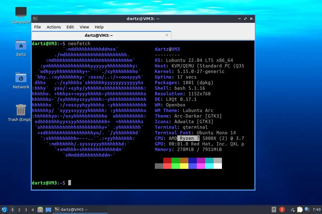Click 'Lubuntu 22.04 LTS x86_64' OS value
322x214 pixels.
[x=199, y=60]
